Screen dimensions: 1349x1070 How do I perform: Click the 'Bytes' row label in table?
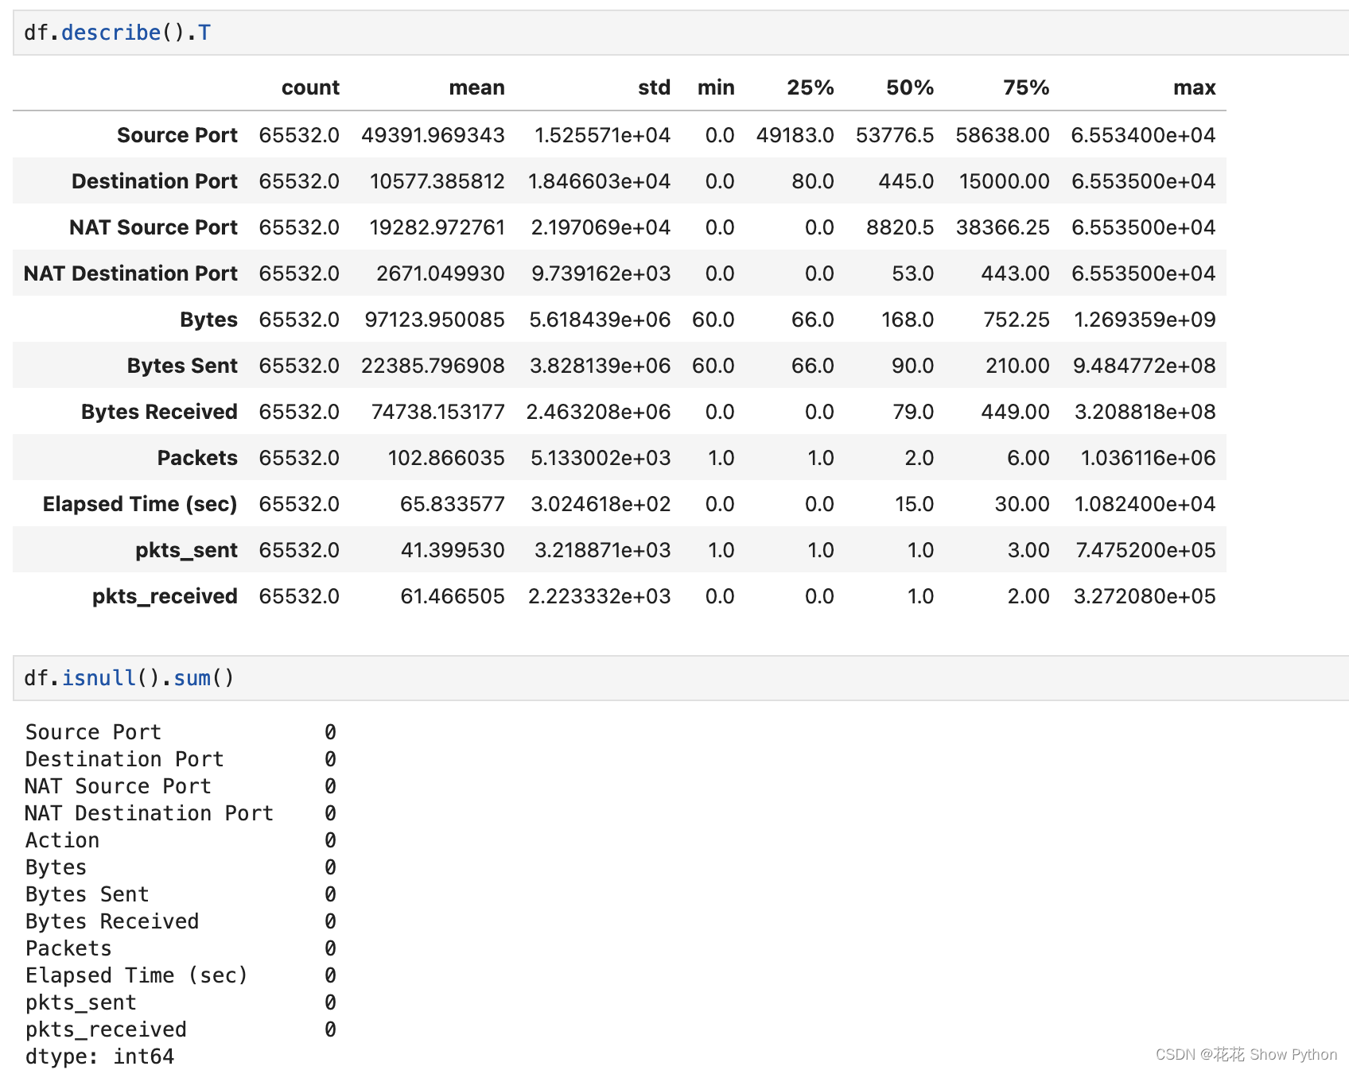pos(208,320)
